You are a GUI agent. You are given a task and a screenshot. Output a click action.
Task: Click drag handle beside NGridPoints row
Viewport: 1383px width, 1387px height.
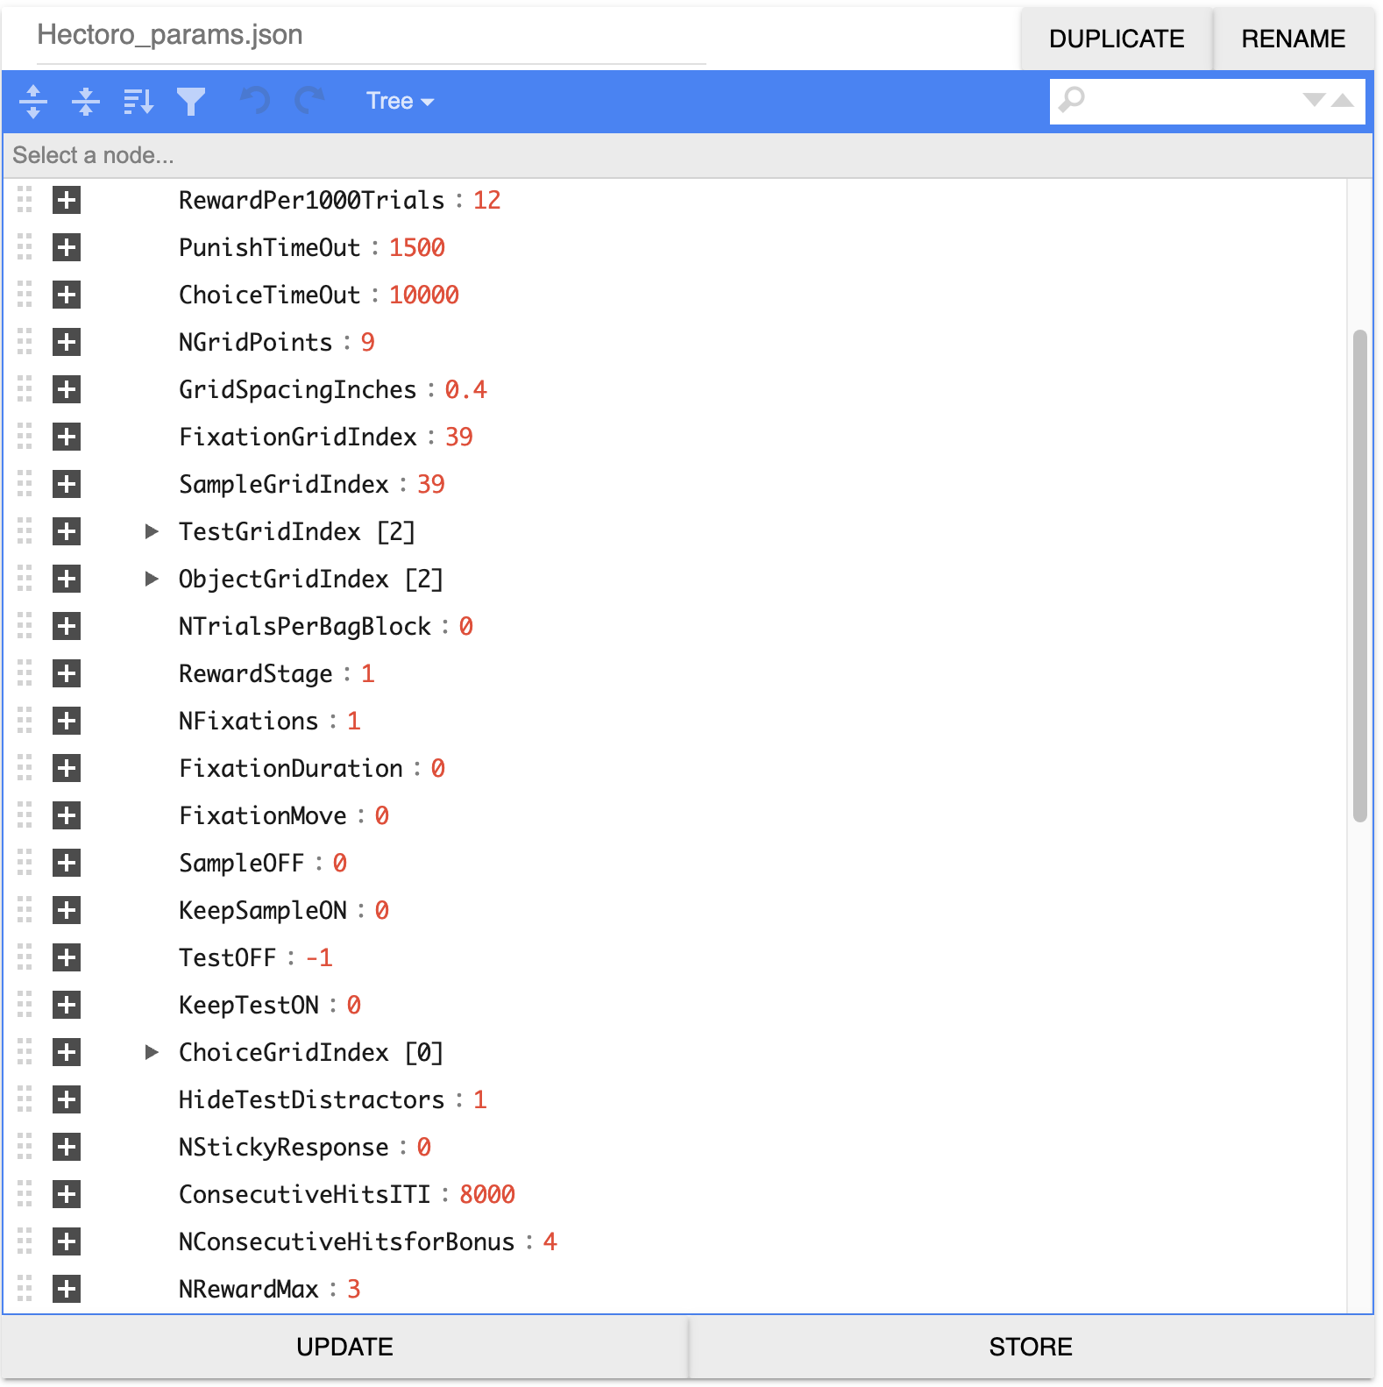coord(25,342)
